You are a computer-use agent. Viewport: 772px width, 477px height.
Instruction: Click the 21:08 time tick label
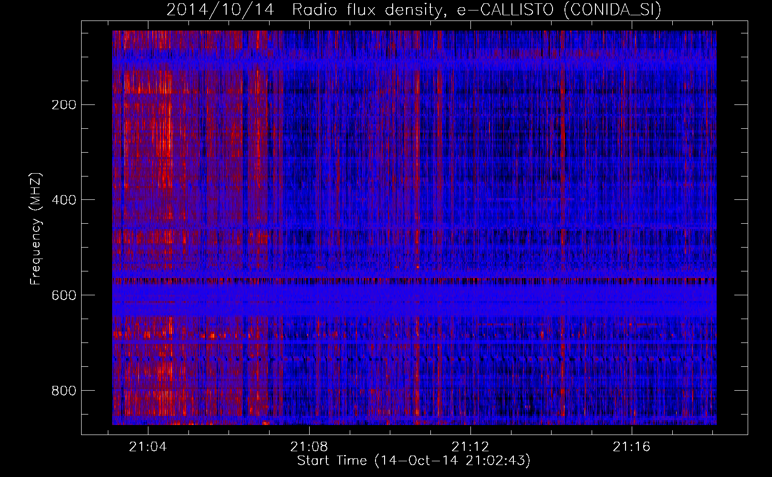pos(309,447)
